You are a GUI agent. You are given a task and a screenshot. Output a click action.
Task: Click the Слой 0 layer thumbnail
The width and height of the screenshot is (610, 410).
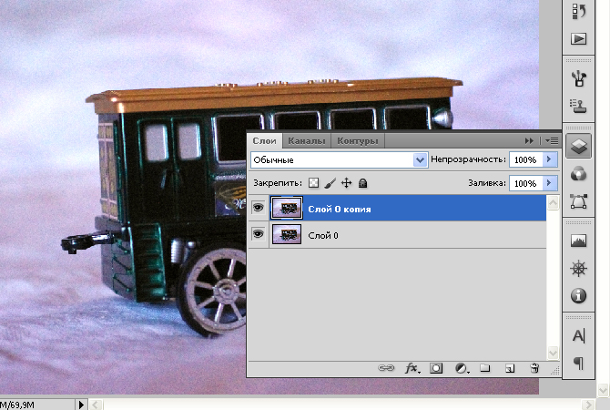[287, 235]
